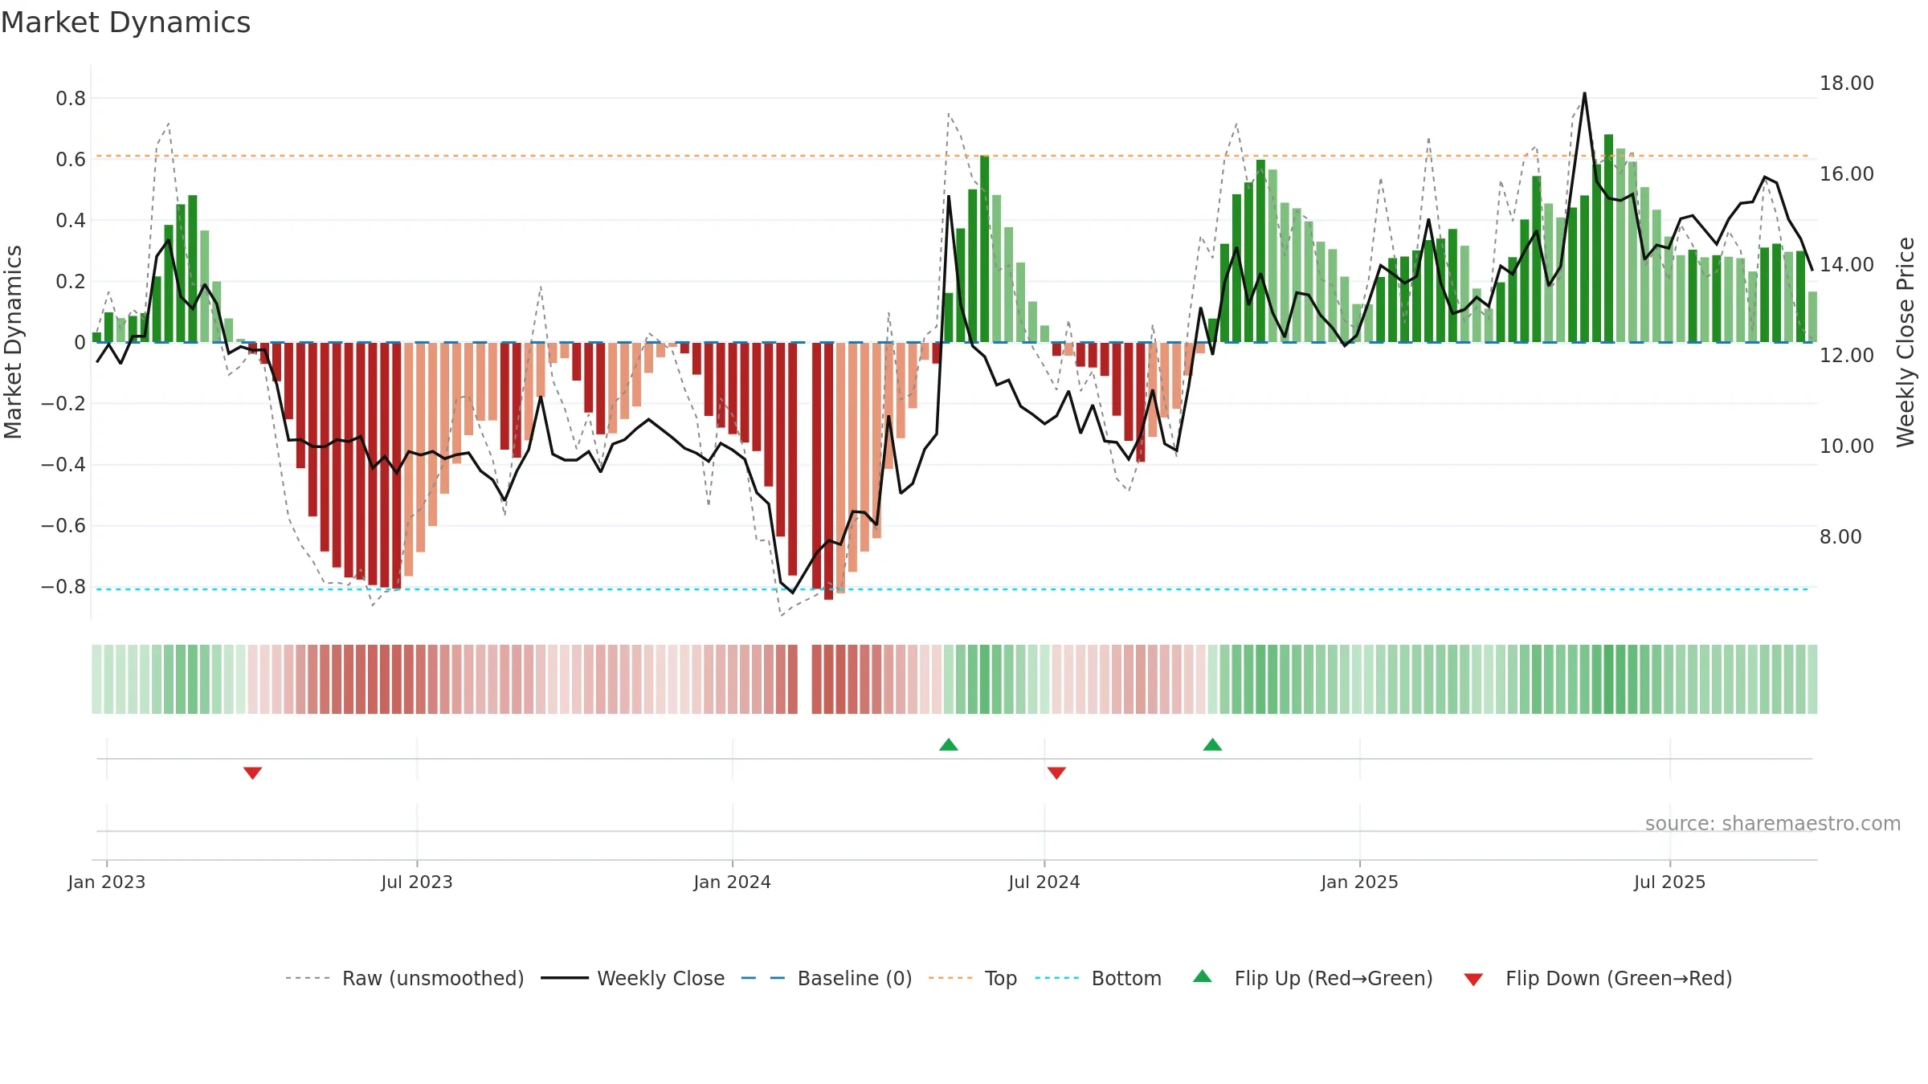
Task: Toggle the Baseline (0) legend entry
Action: [x=827, y=978]
